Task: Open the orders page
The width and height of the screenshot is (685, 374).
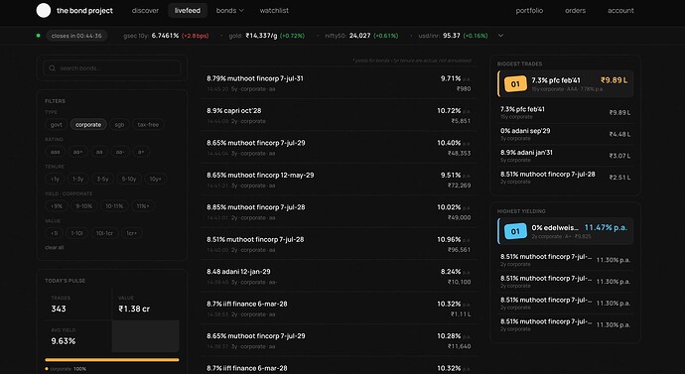Action: (x=575, y=11)
